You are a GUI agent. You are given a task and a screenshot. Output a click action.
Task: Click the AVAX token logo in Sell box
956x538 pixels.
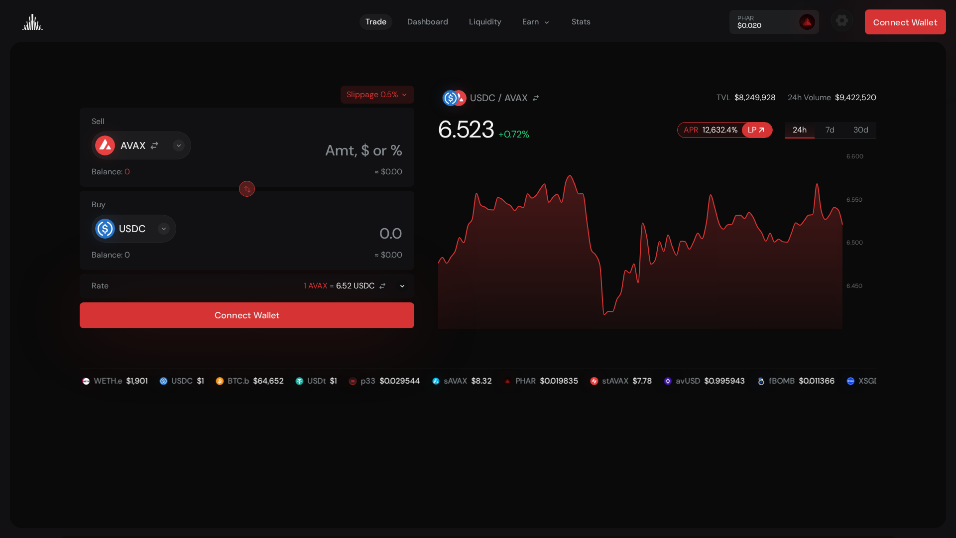(x=105, y=145)
